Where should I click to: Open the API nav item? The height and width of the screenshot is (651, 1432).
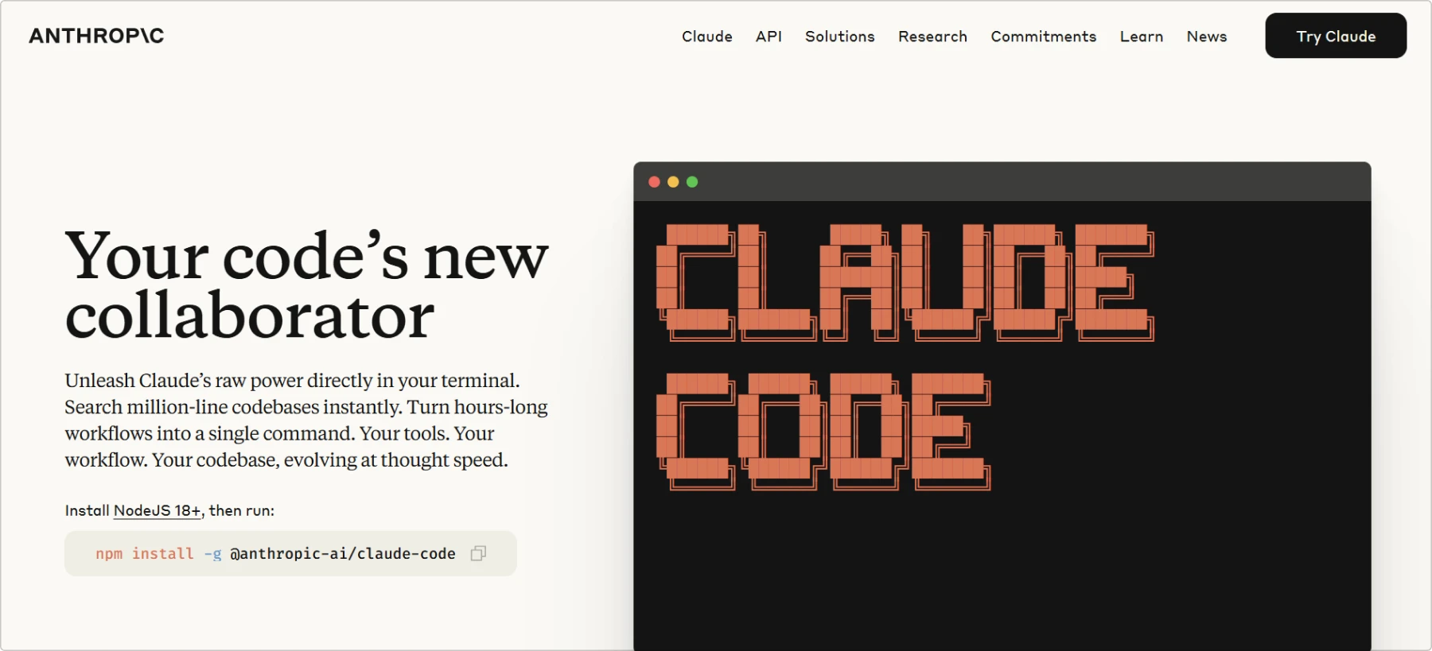point(769,37)
